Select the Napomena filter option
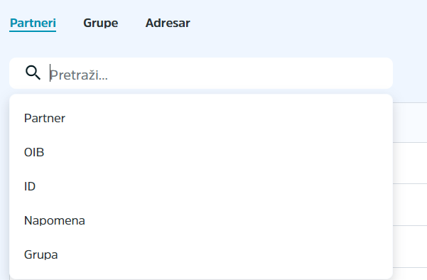The width and height of the screenshot is (427, 280). click(x=201, y=220)
